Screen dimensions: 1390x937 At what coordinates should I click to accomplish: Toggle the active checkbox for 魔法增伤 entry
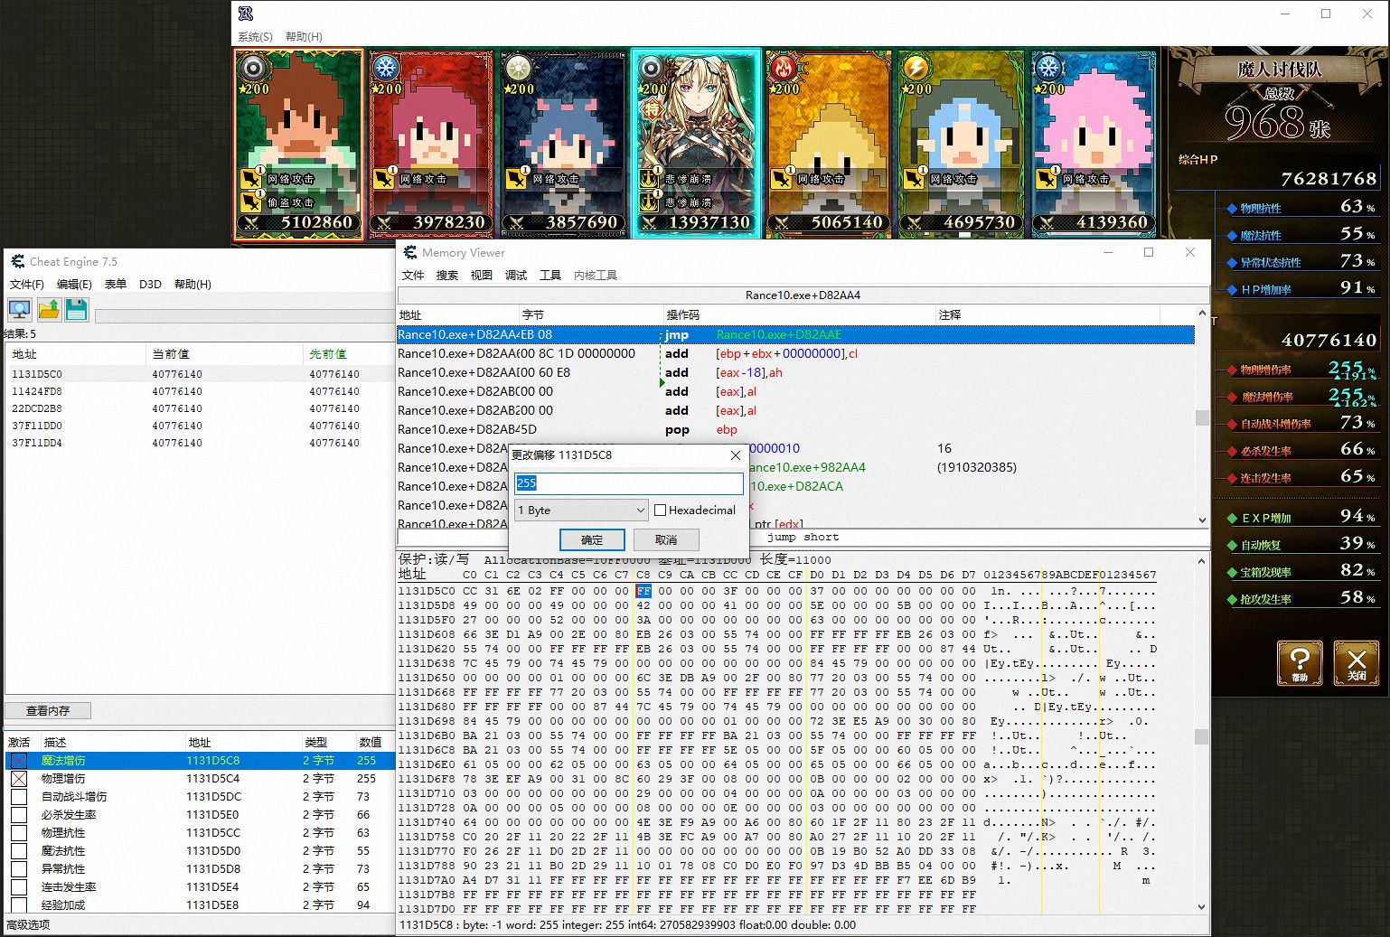coord(19,761)
